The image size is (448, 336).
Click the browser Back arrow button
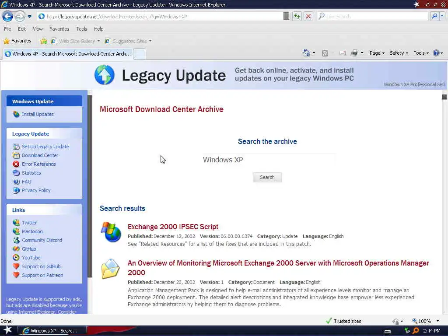[x=8, y=16]
